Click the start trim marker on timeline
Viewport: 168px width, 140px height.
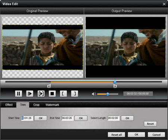click(x=49, y=86)
